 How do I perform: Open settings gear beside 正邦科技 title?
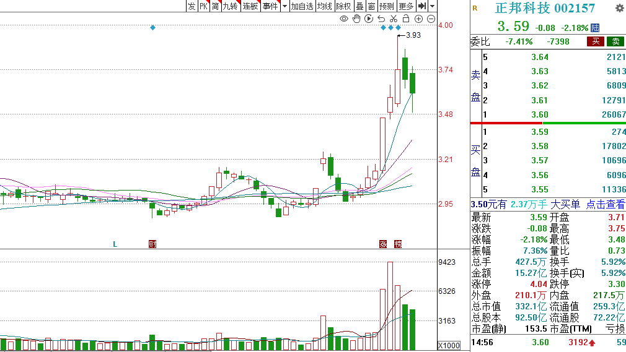[619, 8]
